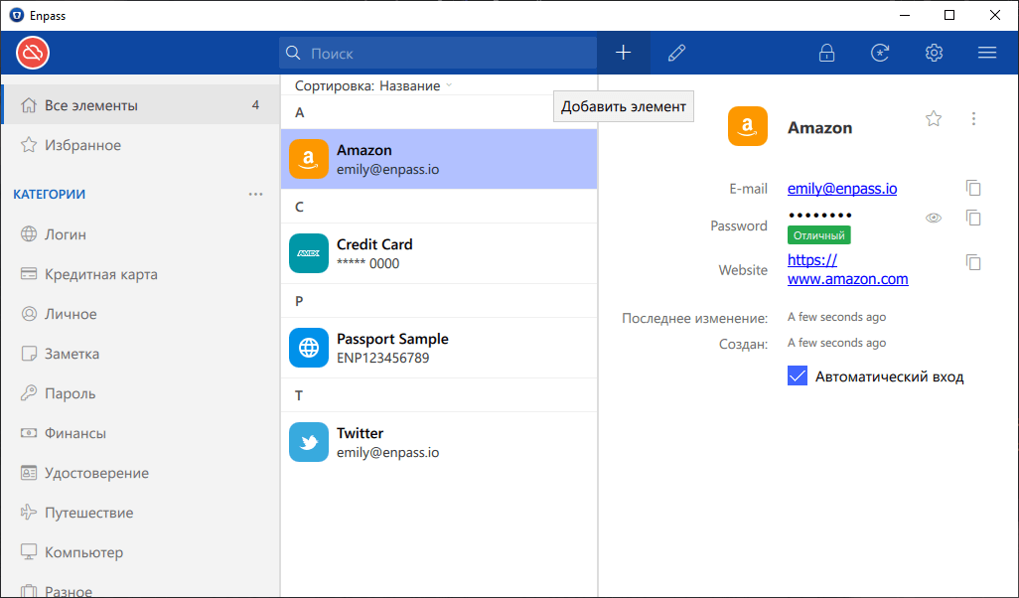Click the Поиск search field
This screenshot has width=1019, height=598.
click(438, 53)
